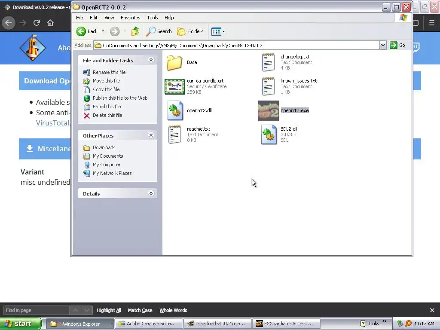The image size is (440, 330).
Task: Open Back button history dropdown arrow
Action: click(x=103, y=31)
